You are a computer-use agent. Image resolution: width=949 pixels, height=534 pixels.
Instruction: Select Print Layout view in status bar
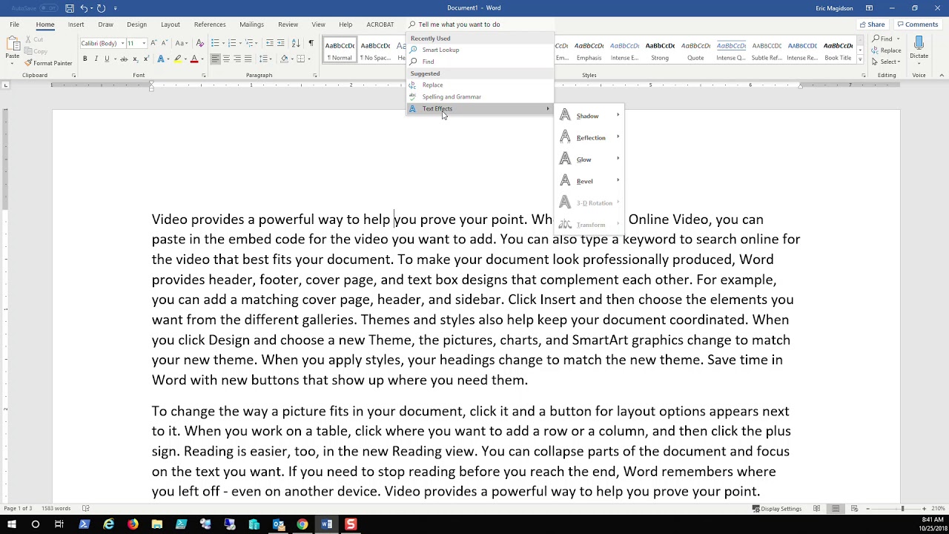[836, 509]
